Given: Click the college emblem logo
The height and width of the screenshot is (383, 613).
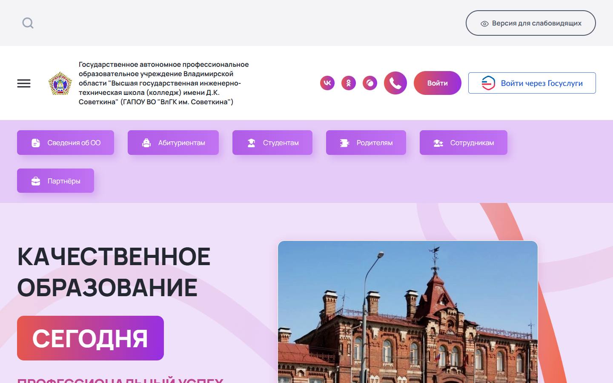Looking at the screenshot, I should tap(60, 83).
